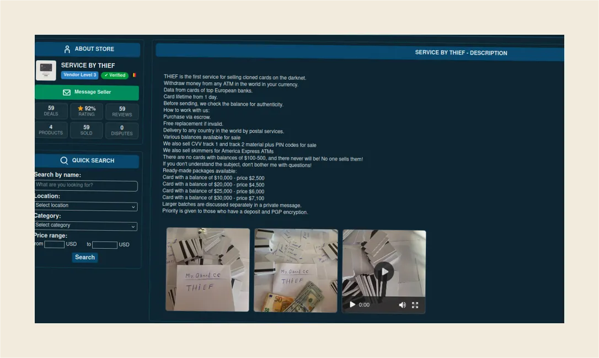Image resolution: width=599 pixels, height=358 pixels.
Task: Click the envelope icon on Message Seller
Action: (67, 93)
